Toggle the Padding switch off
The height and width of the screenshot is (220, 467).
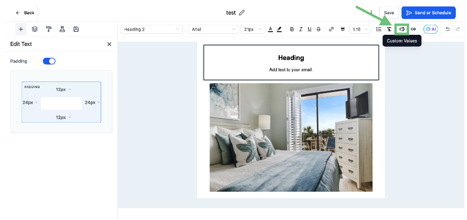point(49,61)
